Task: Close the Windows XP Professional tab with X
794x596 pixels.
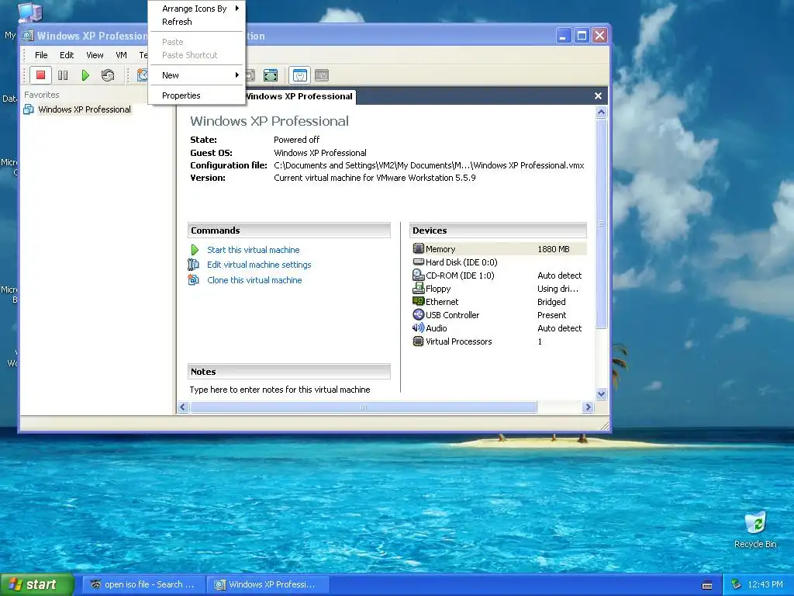Action: (x=598, y=95)
